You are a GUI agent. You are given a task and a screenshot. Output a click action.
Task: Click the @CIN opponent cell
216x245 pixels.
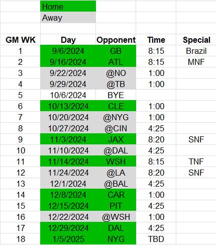116,128
